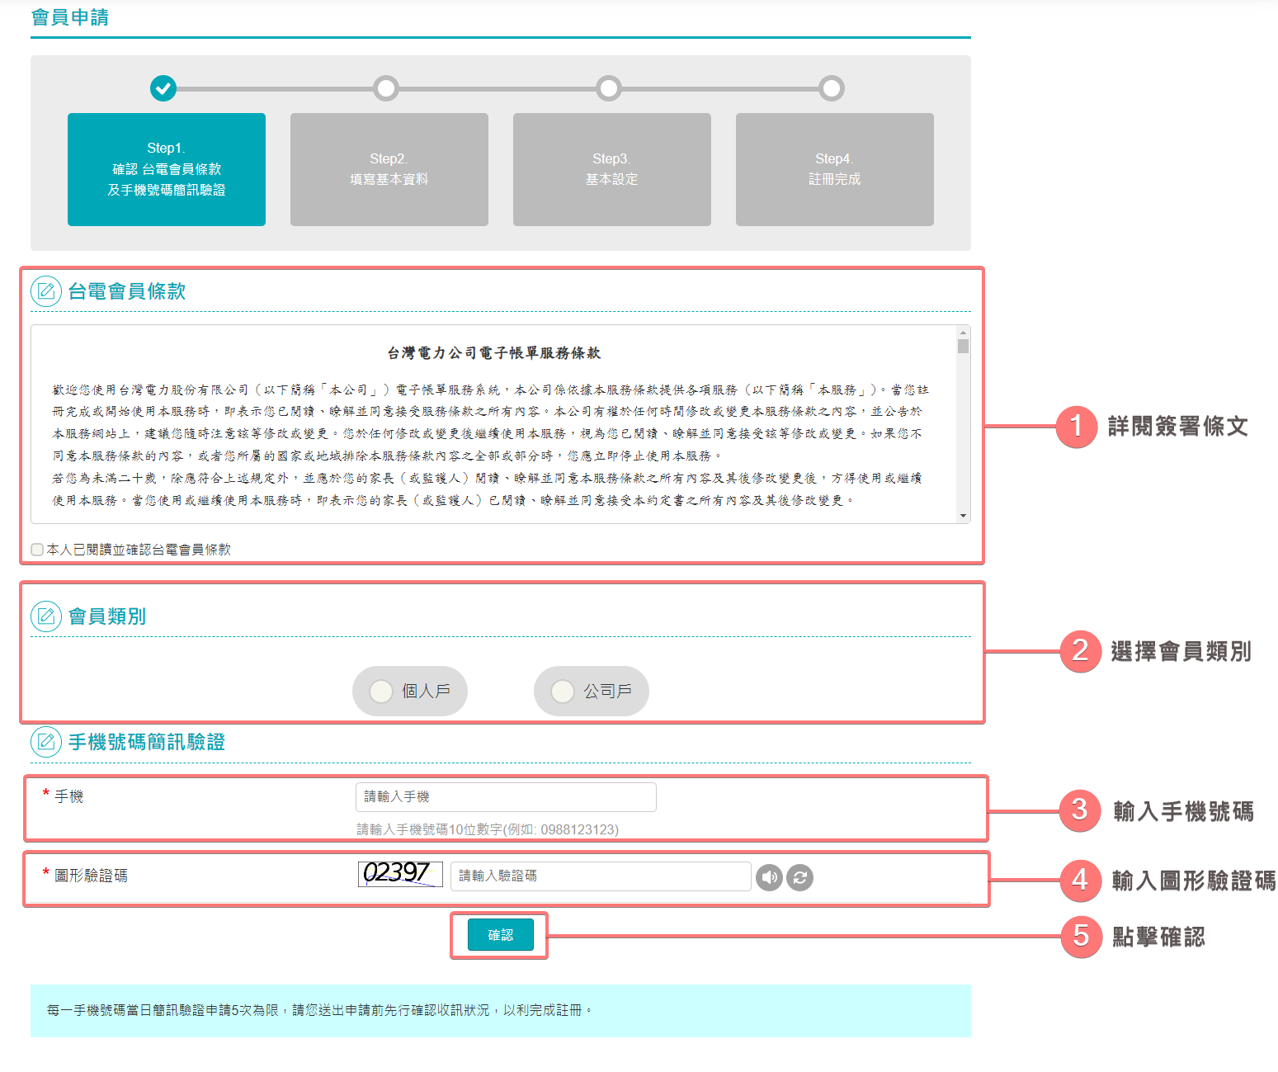Click the completed checkmark step indicator

(x=163, y=88)
